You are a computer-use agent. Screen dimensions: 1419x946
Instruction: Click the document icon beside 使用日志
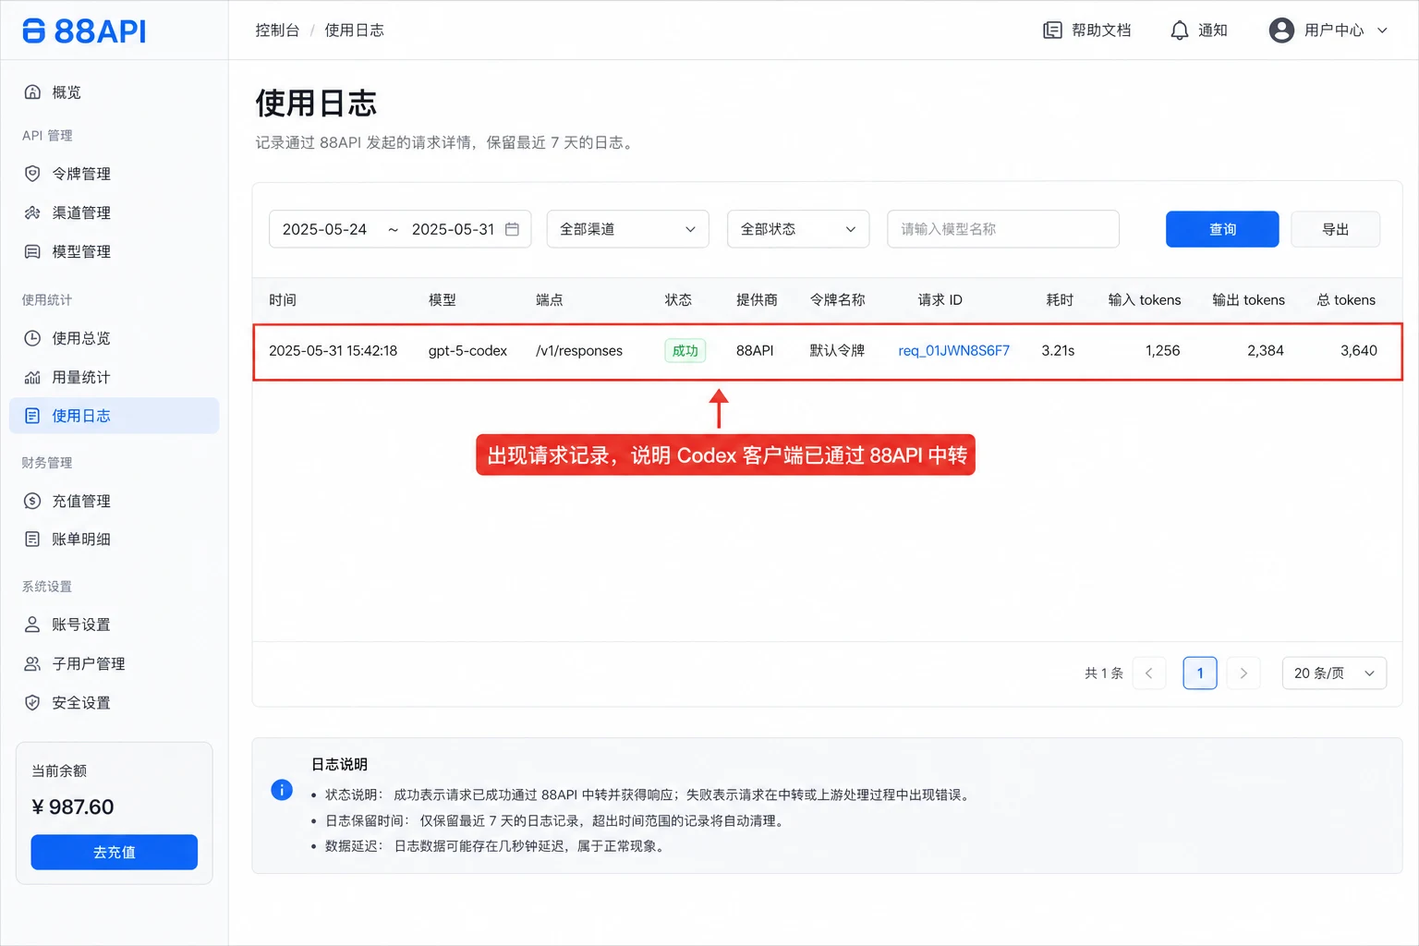pos(32,416)
